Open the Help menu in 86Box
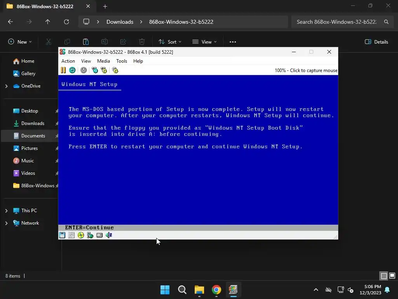The height and width of the screenshot is (299, 398). [x=138, y=61]
